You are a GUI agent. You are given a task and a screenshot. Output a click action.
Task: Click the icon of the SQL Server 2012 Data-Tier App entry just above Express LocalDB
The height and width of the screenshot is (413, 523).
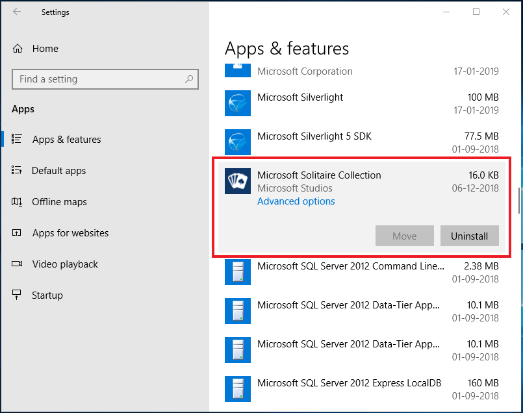click(238, 350)
